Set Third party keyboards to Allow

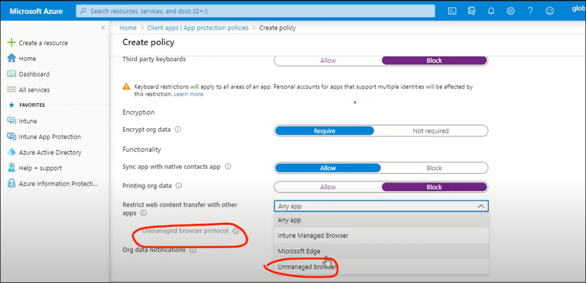click(x=328, y=60)
